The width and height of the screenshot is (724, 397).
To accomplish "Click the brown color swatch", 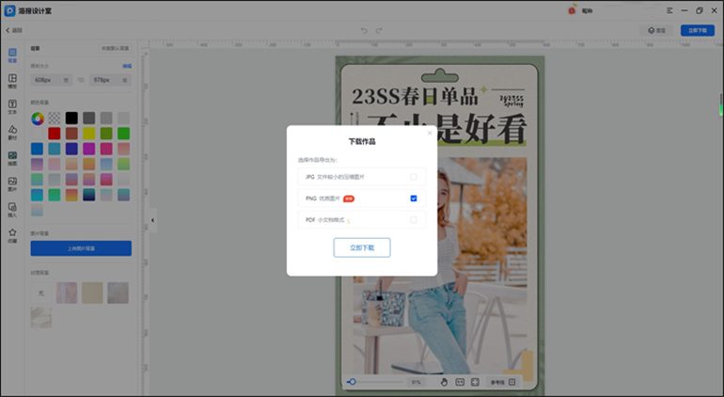I will click(71, 134).
